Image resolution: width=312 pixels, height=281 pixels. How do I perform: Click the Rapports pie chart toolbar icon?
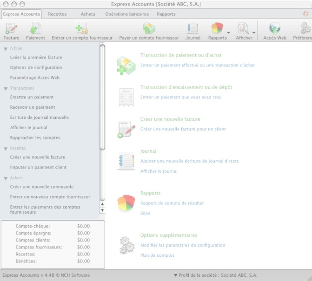pos(217,29)
